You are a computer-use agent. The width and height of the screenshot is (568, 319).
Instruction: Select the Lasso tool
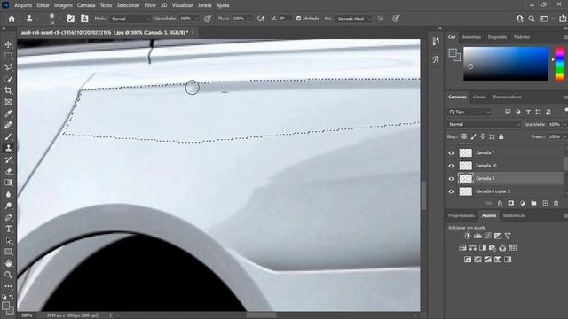[x=8, y=67]
